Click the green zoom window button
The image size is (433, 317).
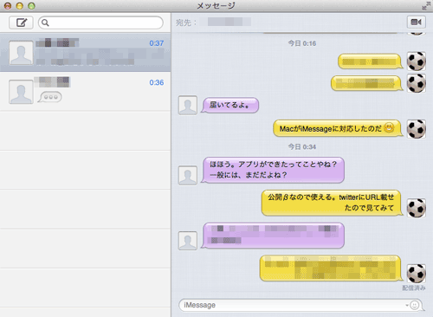click(x=31, y=6)
